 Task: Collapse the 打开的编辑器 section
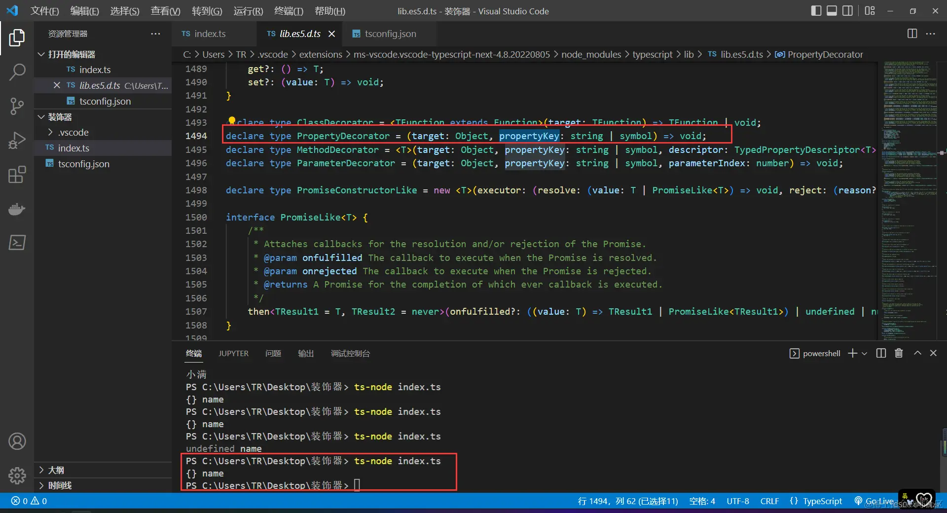(x=103, y=54)
